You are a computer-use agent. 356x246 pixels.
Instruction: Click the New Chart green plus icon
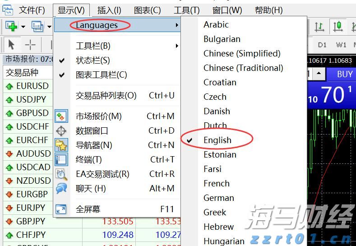point(11,27)
